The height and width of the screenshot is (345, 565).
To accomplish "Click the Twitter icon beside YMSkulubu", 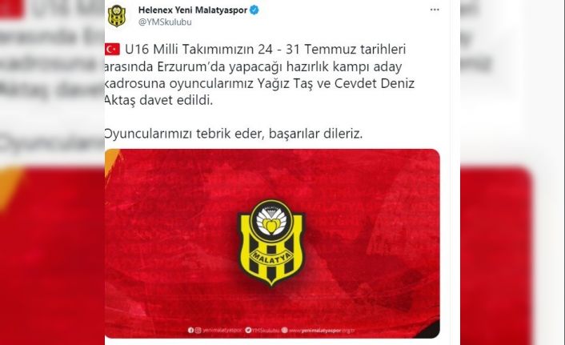I will point(248,330).
